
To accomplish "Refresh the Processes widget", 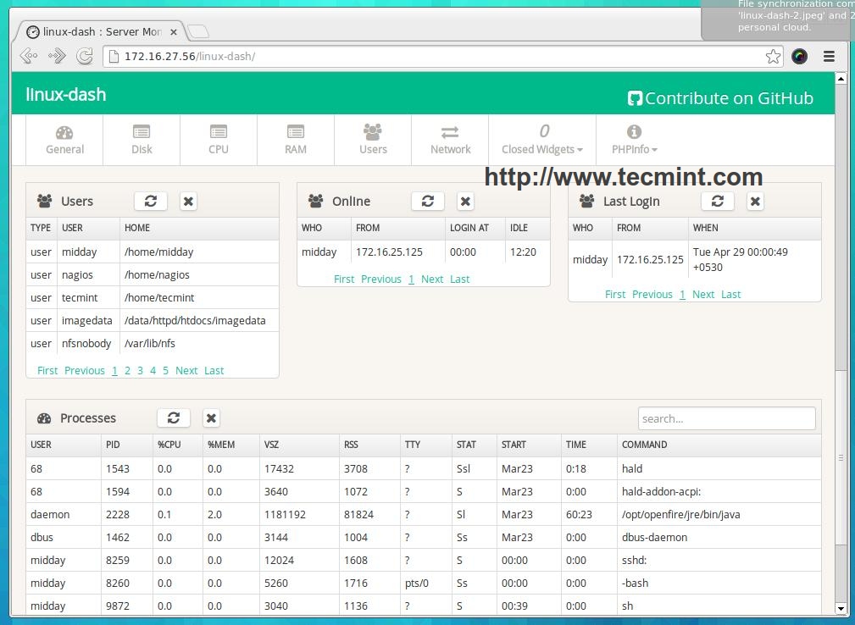I will click(x=174, y=418).
